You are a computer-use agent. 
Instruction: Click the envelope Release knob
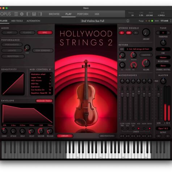(x=50, y=131)
